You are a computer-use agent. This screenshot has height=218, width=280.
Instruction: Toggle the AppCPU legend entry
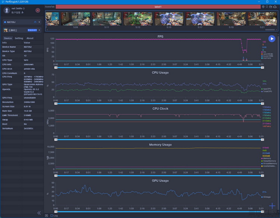pyautogui.click(x=266, y=89)
